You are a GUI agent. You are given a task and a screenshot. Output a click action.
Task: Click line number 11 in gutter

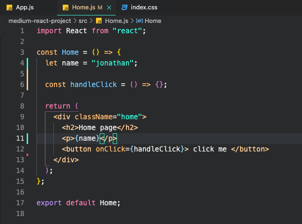[20, 138]
